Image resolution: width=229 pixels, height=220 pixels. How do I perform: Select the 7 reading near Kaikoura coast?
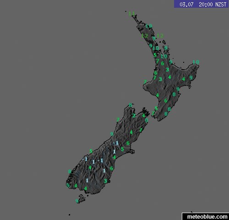point(141,130)
